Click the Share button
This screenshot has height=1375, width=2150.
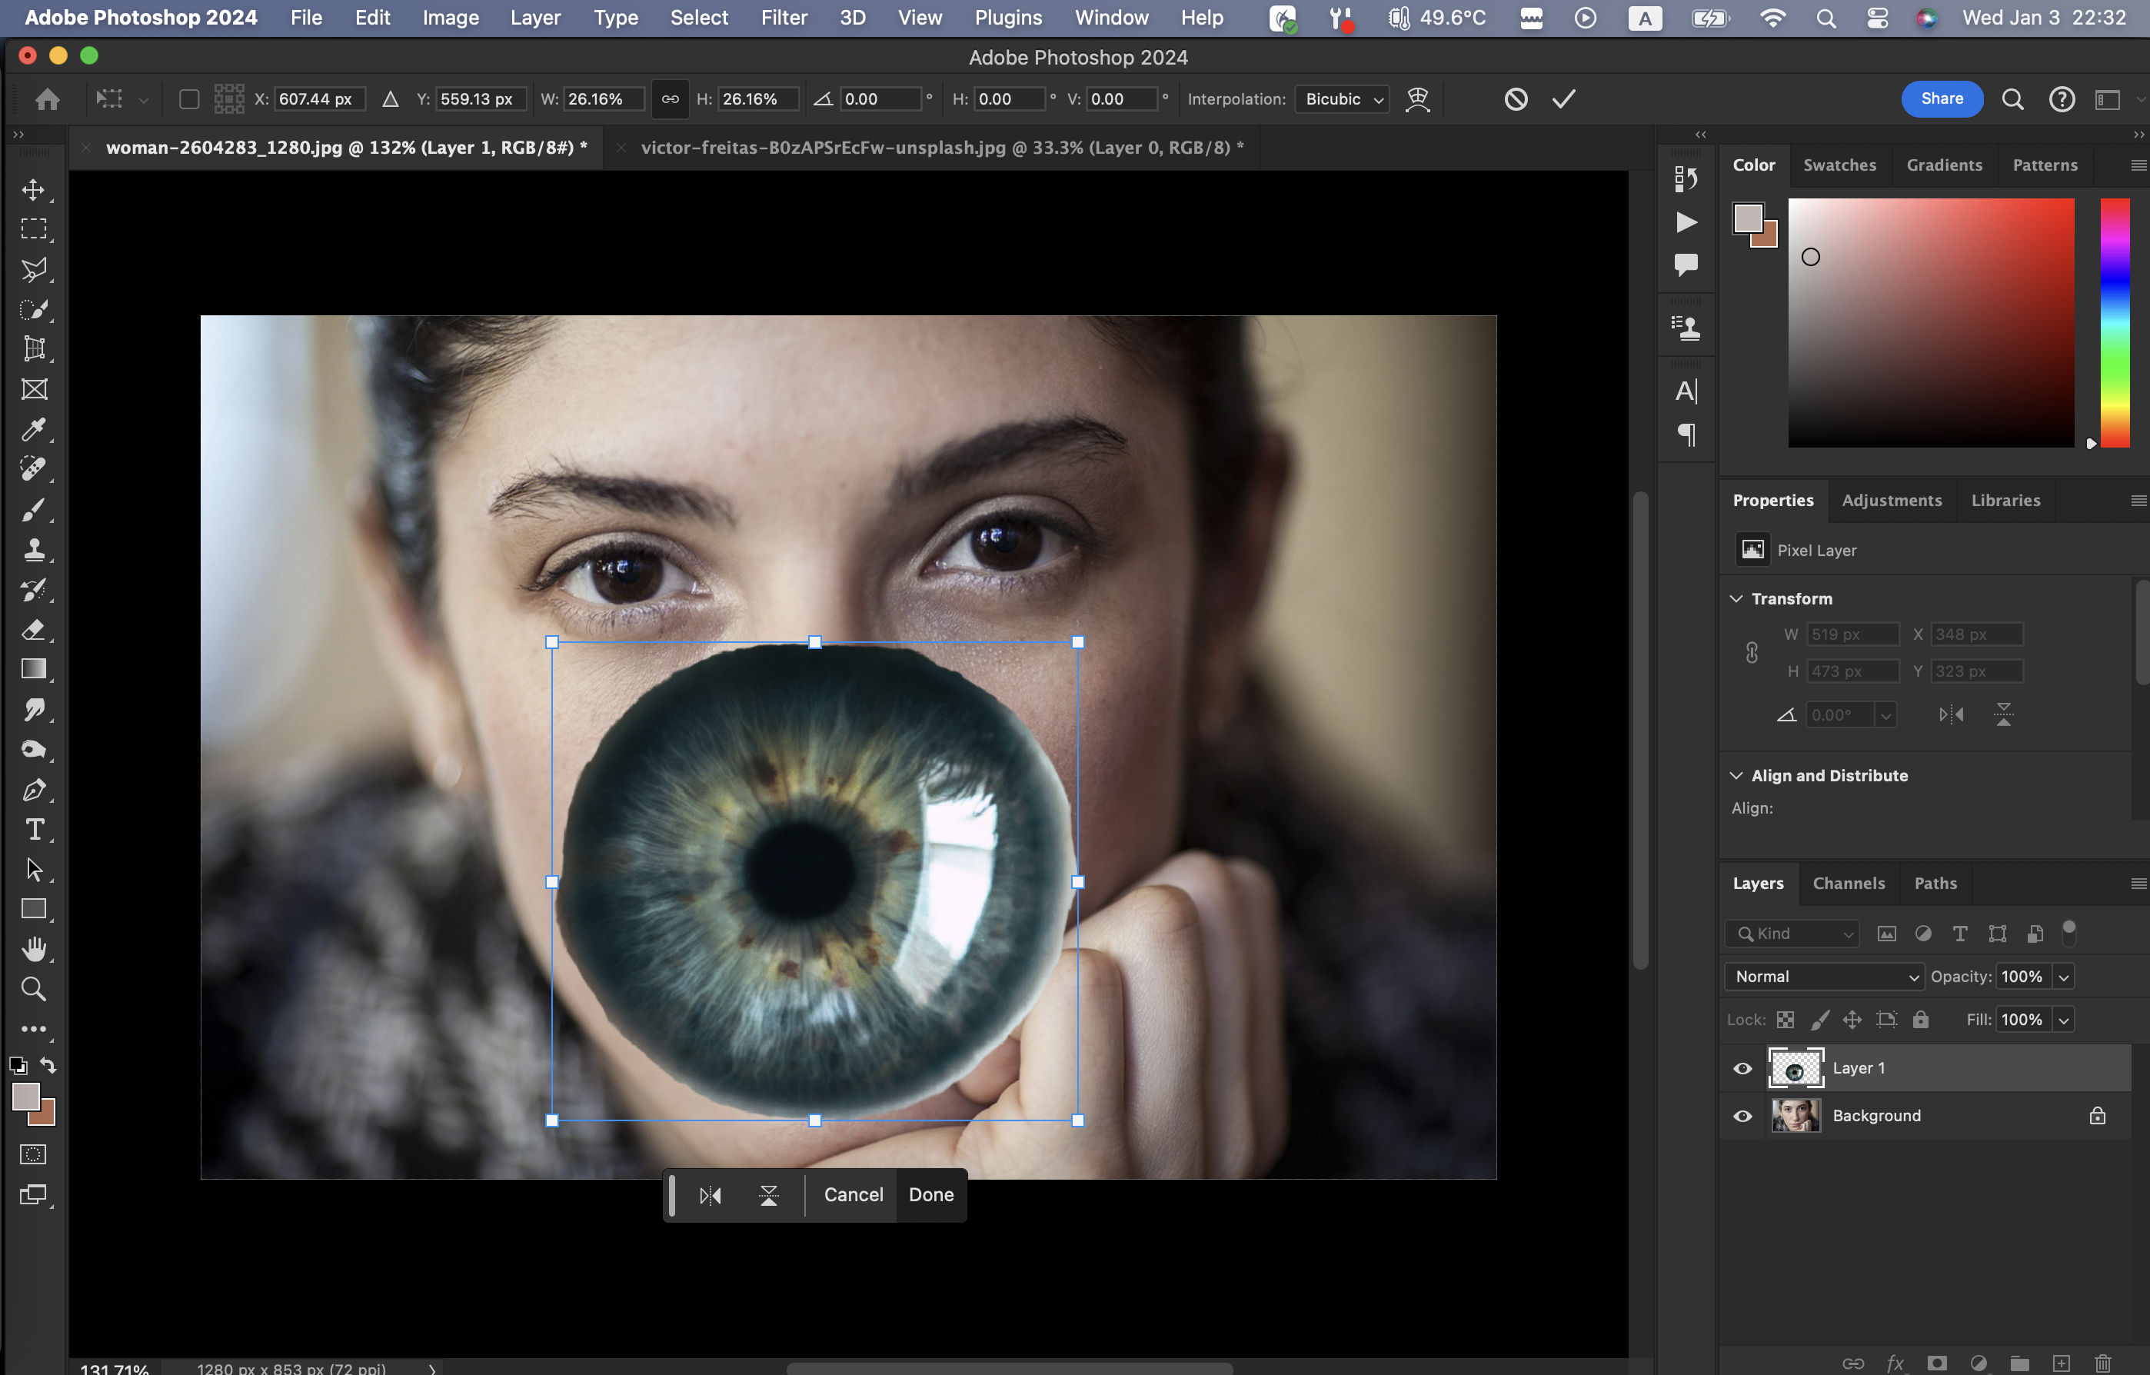pos(1941,99)
